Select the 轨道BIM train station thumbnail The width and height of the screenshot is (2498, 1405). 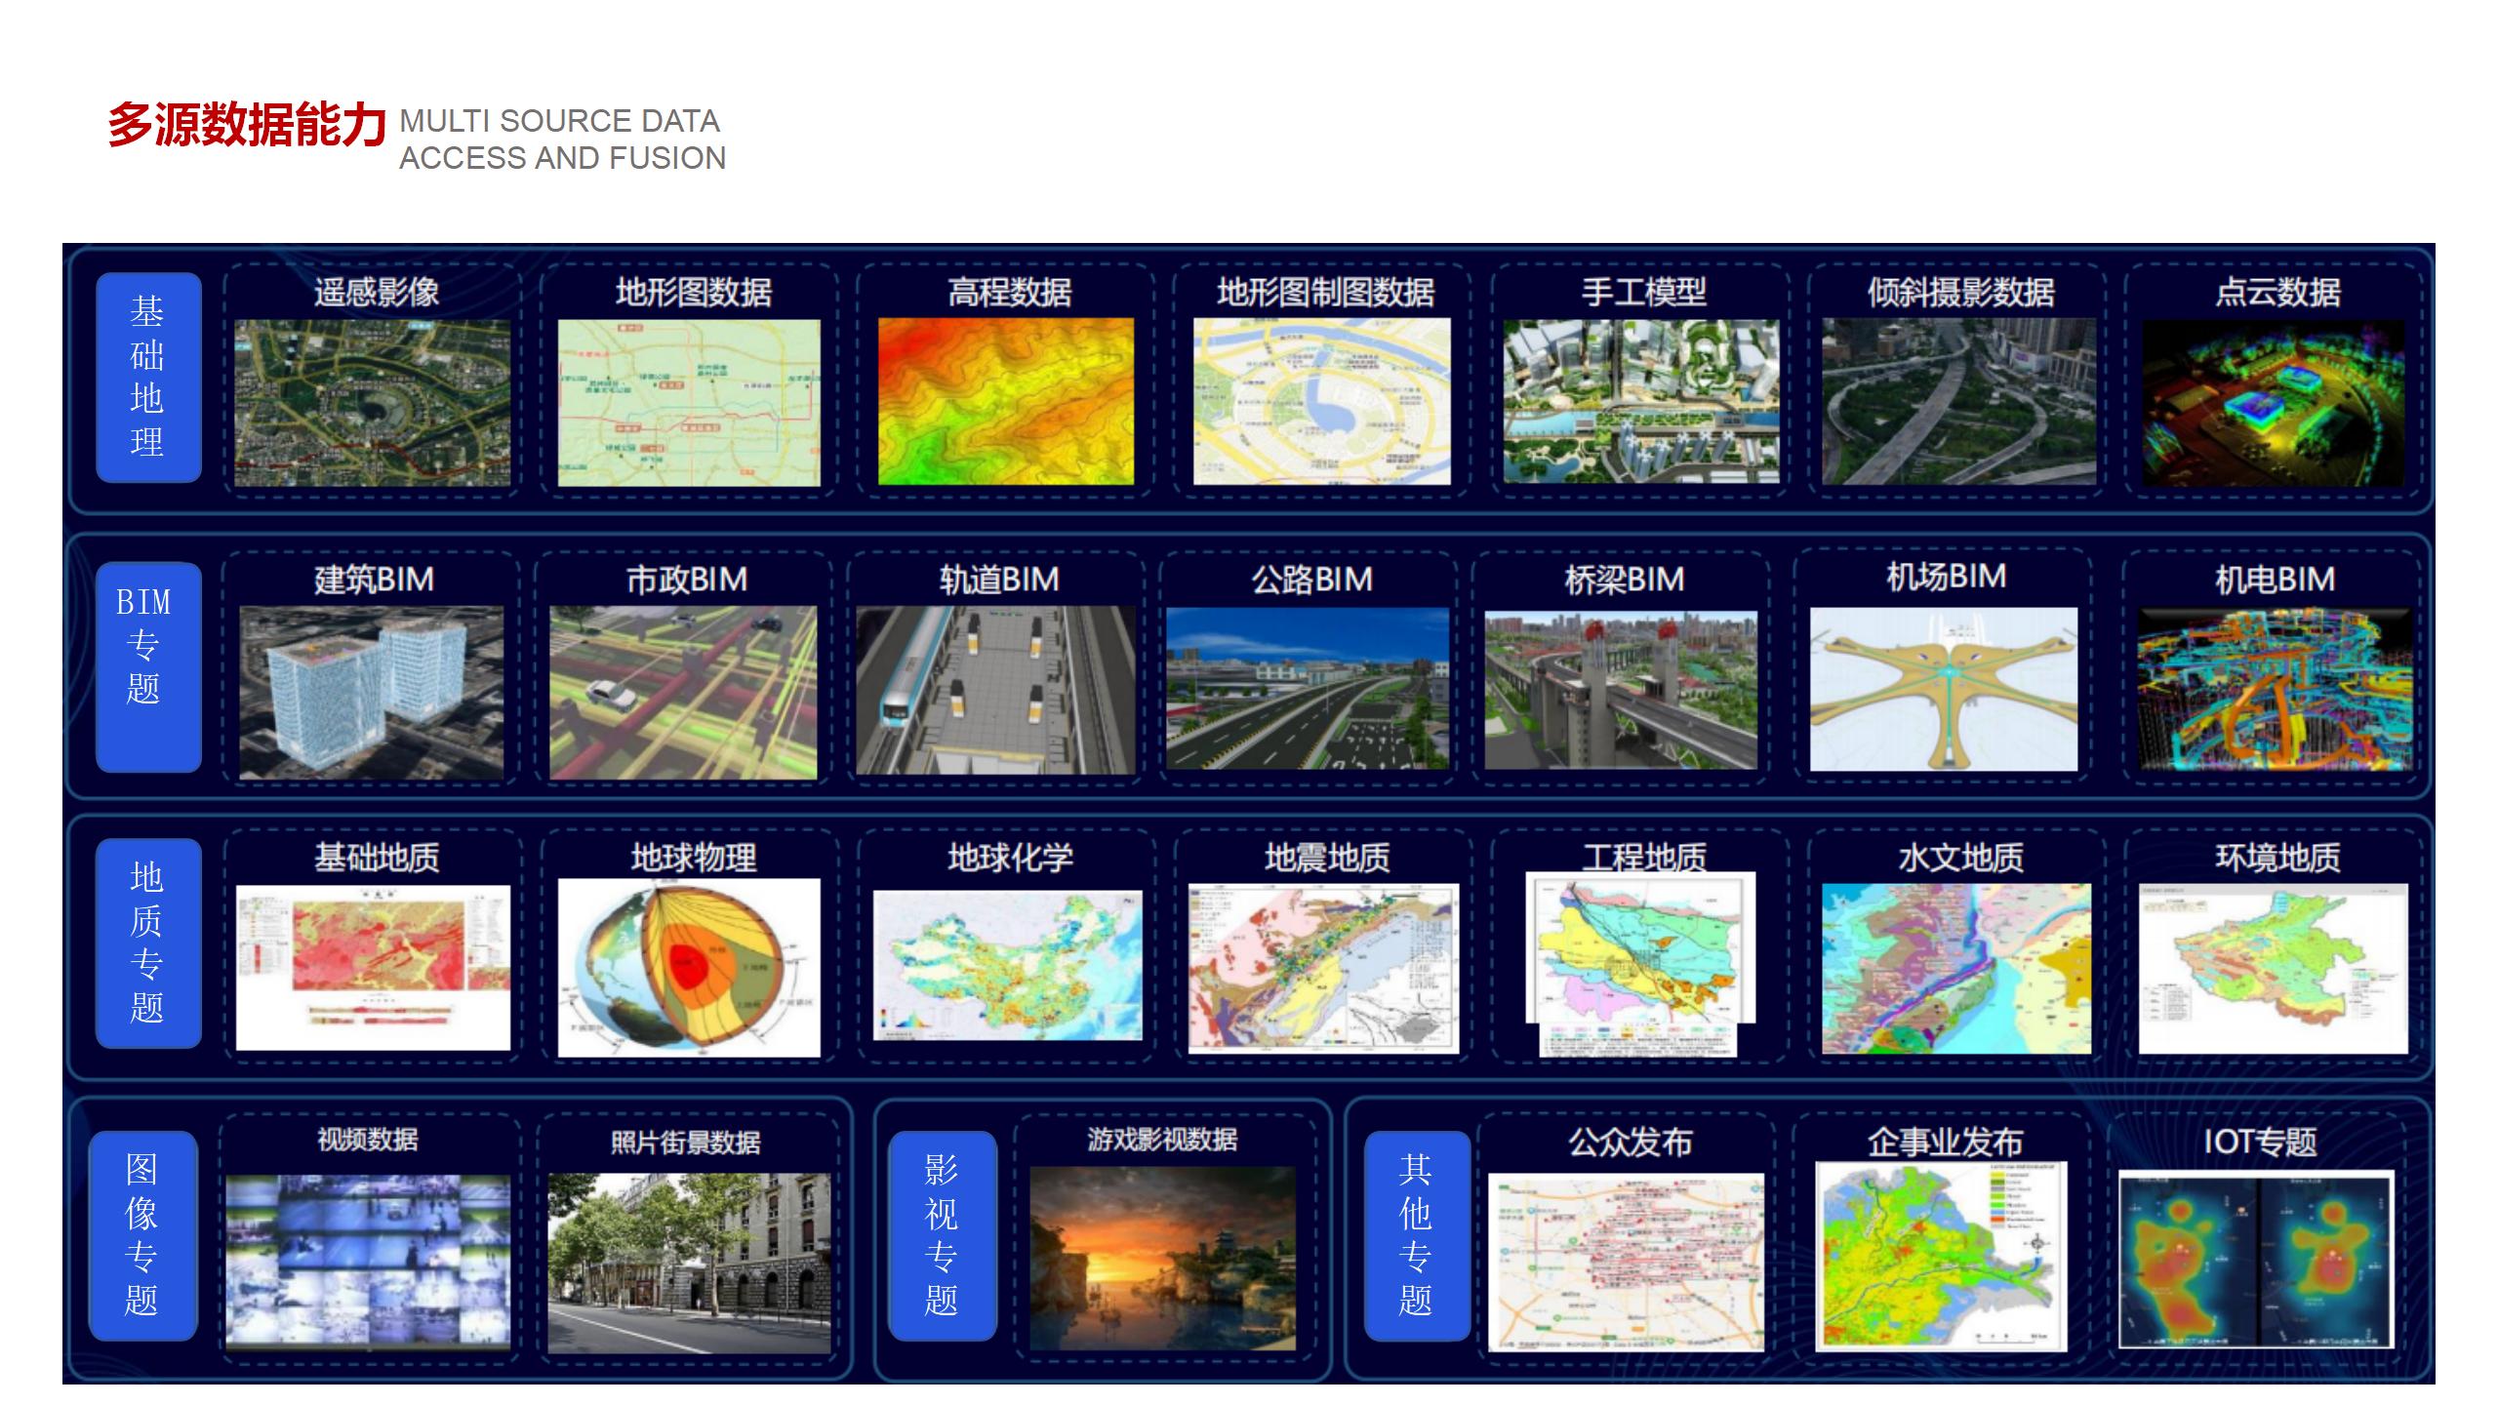[995, 690]
